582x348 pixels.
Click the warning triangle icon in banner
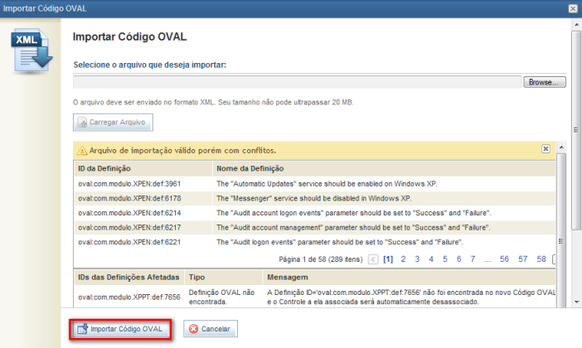pyautogui.click(x=82, y=151)
